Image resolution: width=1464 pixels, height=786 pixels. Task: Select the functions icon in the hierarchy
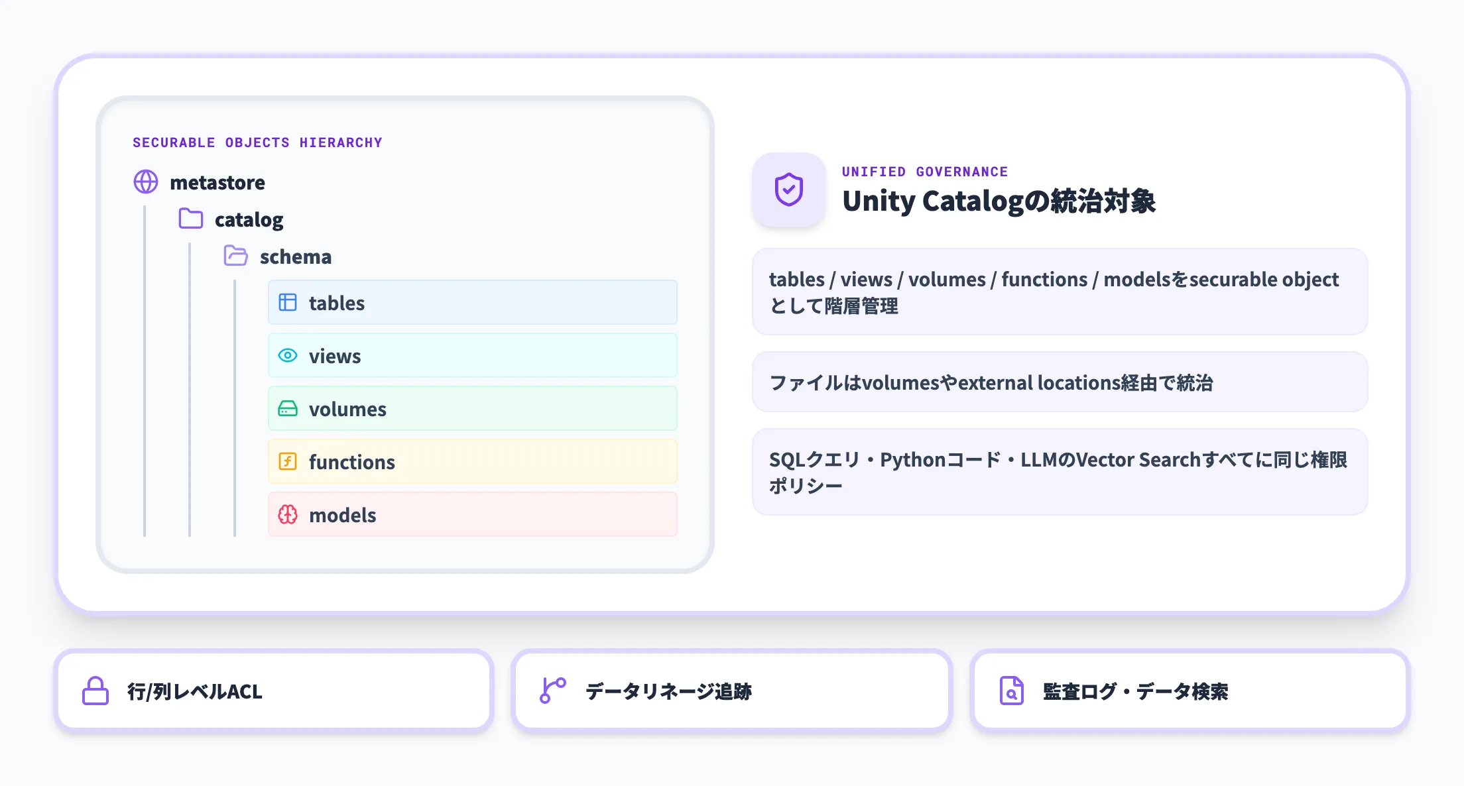(x=287, y=462)
